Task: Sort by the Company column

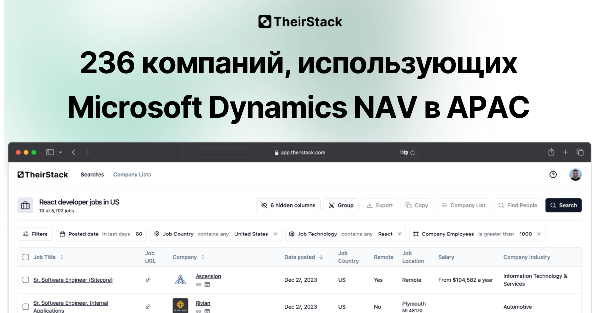Action: pyautogui.click(x=189, y=257)
